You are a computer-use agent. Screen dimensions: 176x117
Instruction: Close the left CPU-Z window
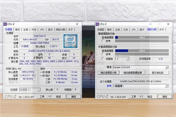point(77,24)
